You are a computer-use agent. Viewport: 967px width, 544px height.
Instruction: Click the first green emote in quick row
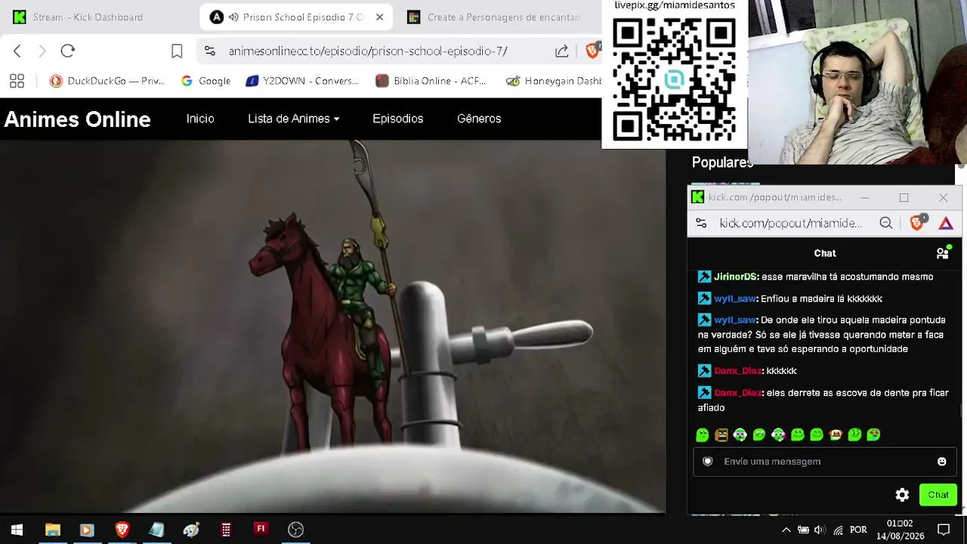(703, 434)
